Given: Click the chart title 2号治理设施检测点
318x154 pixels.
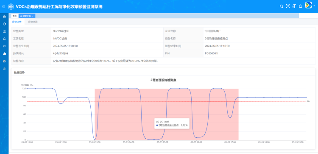Looking at the screenshot, I should tap(163, 80).
